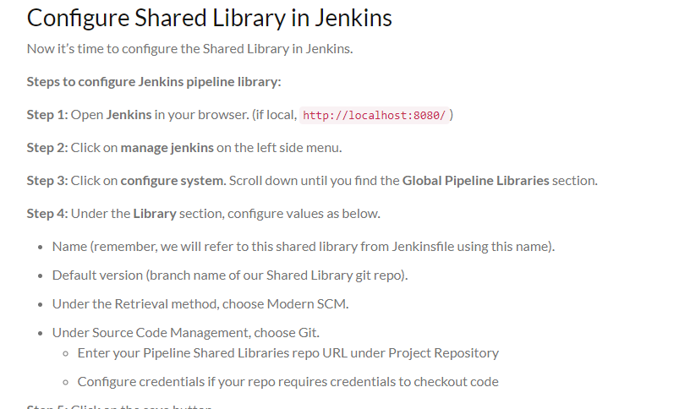Click 'Global Pipeline Libraries' bold text
This screenshot has width=679, height=409.
click(x=475, y=181)
